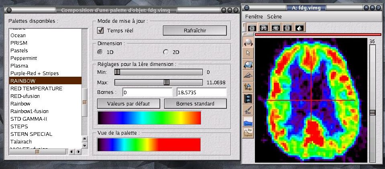
Task: Select the 2D dimension radio button
Action: click(x=166, y=52)
